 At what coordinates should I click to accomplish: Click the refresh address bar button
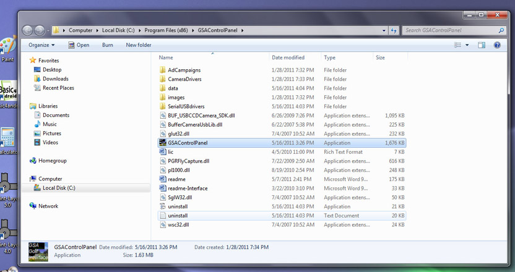(x=394, y=30)
